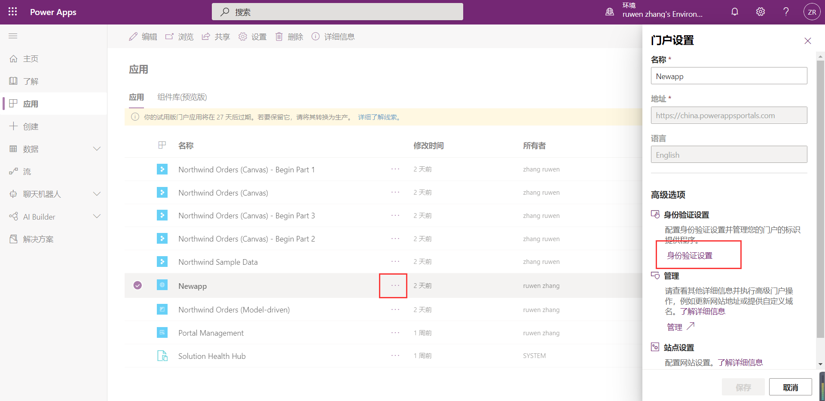The width and height of the screenshot is (825, 401).
Task: Click the Newapp portal app icon
Action: [x=162, y=285]
